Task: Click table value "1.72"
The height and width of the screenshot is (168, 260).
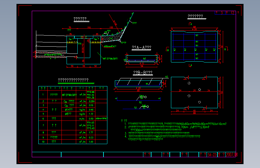Action: pos(91,114)
